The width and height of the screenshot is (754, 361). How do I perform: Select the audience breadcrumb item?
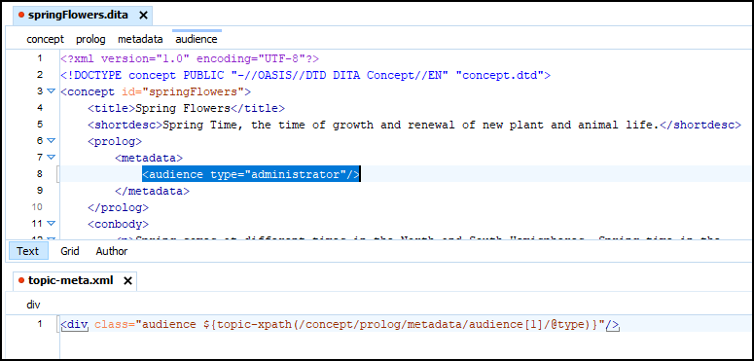(197, 40)
